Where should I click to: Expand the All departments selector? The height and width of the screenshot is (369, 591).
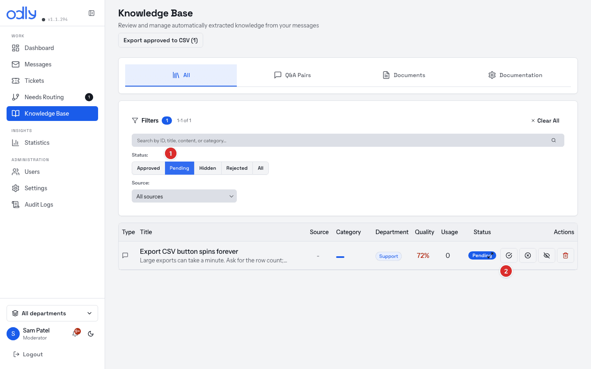coord(52,313)
